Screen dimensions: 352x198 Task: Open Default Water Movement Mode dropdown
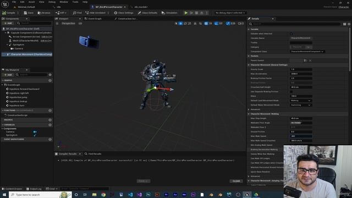tap(301, 105)
